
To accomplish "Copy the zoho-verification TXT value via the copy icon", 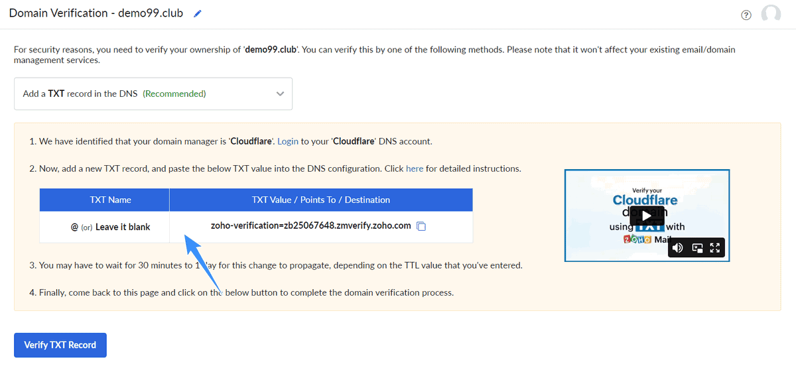I will tap(421, 226).
